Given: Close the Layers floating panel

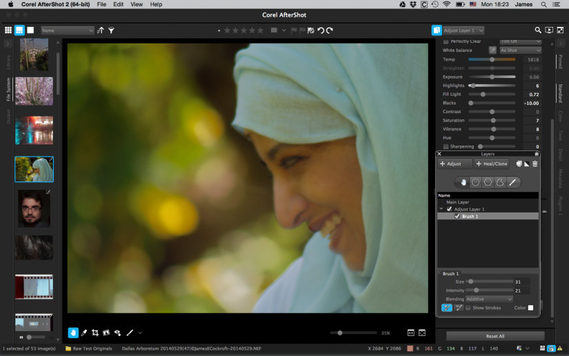Looking at the screenshot, I should [x=439, y=154].
